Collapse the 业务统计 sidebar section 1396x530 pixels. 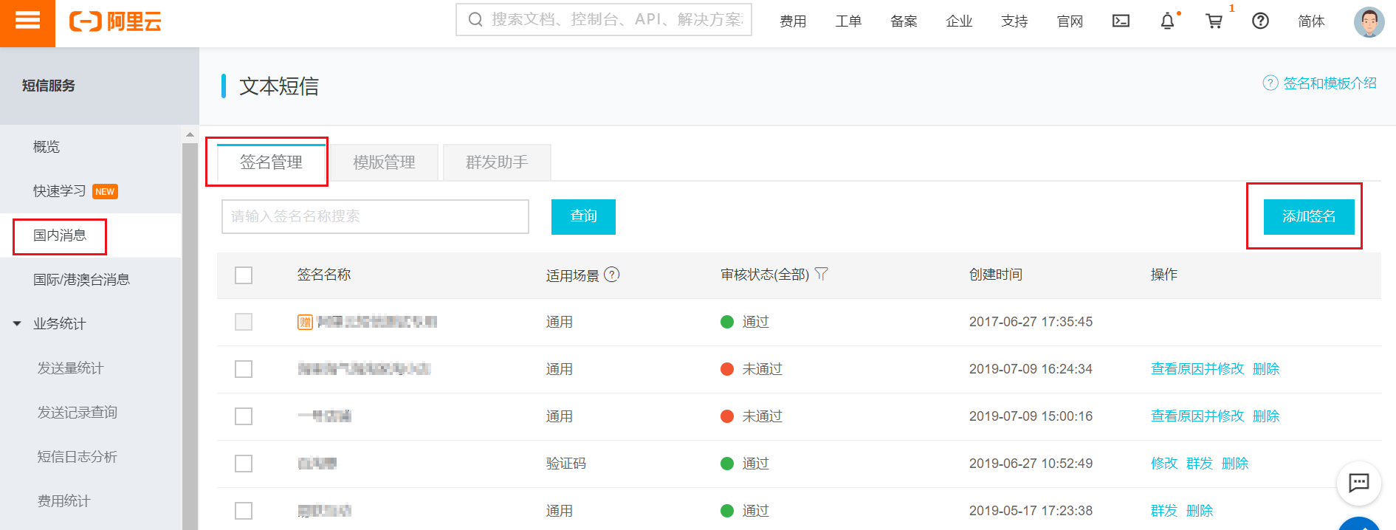17,324
